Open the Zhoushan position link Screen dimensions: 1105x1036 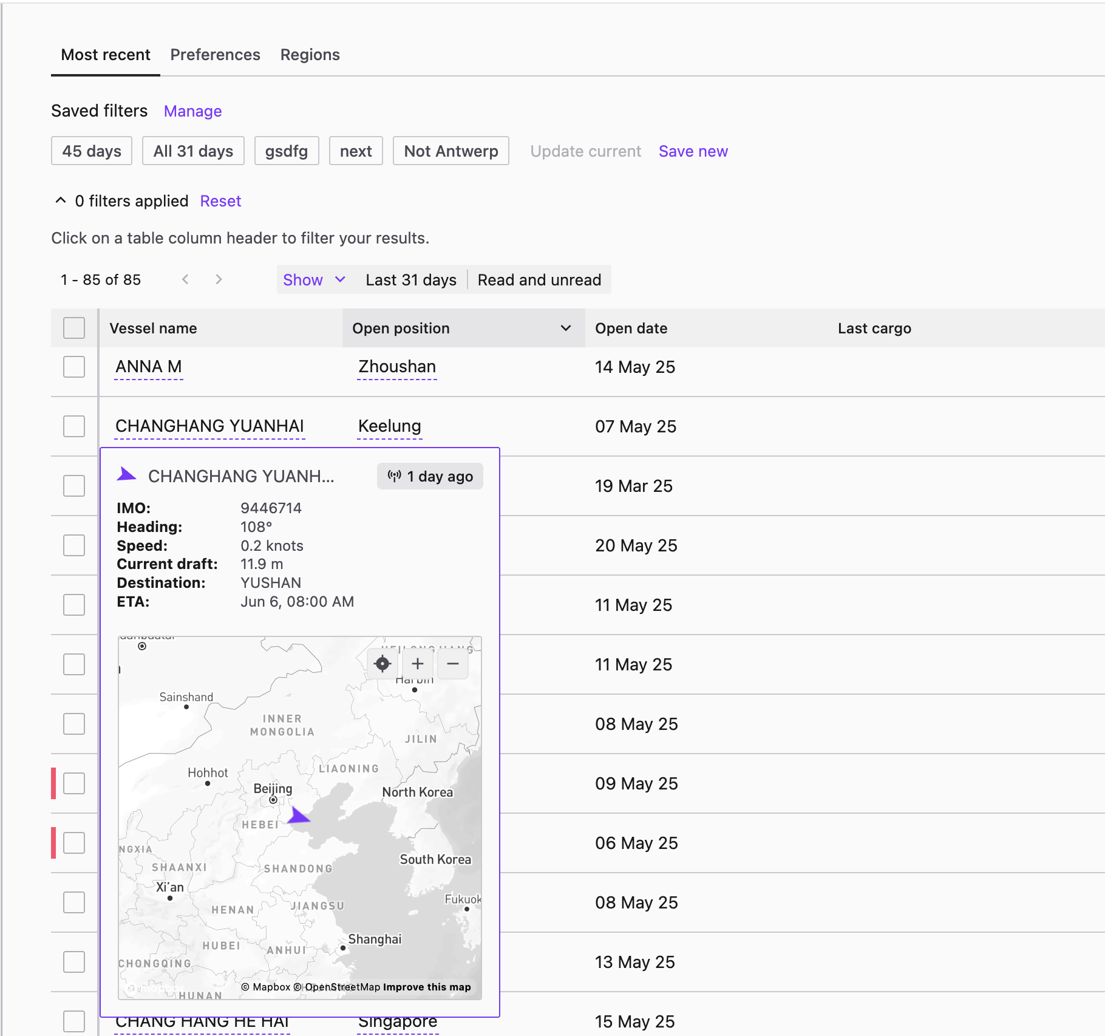pos(397,367)
